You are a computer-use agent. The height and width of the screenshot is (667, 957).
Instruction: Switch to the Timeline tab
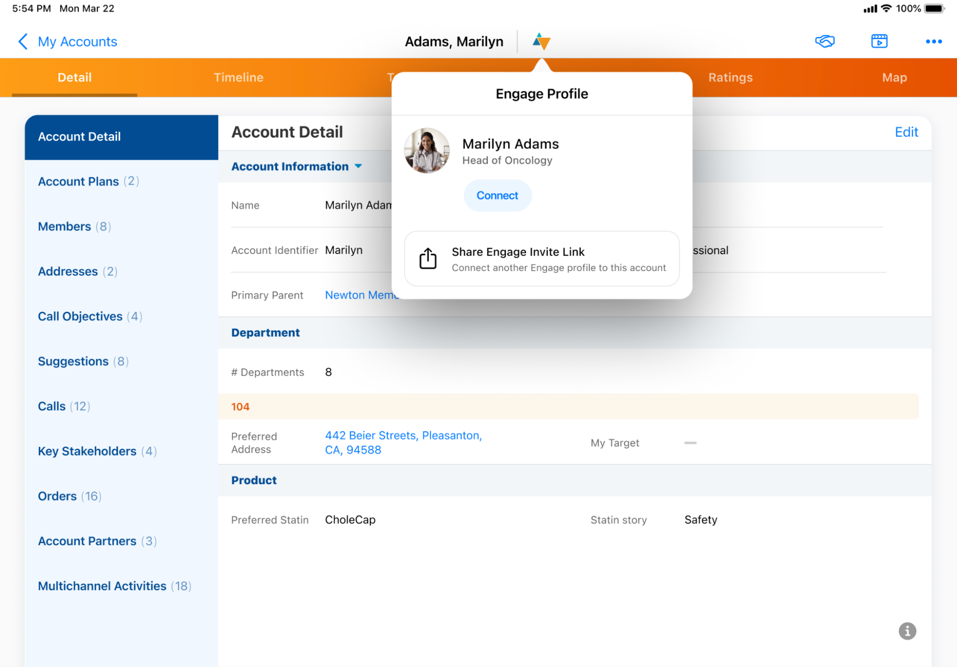(x=238, y=78)
